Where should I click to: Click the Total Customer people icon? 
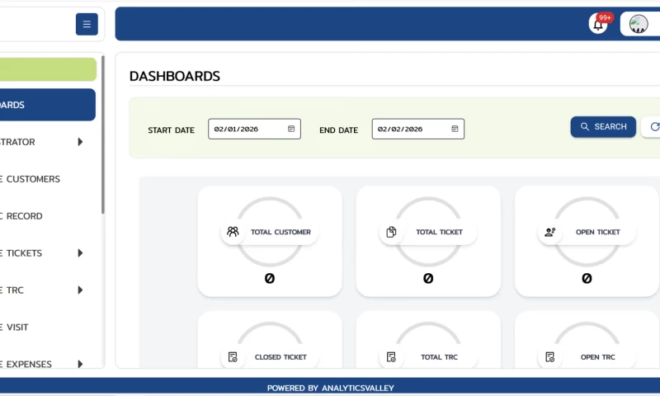(233, 232)
